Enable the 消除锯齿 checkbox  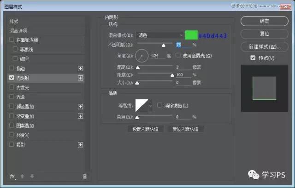[x=159, y=105]
